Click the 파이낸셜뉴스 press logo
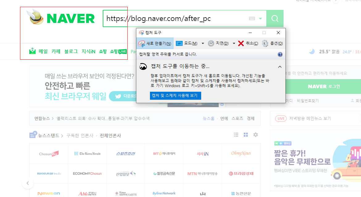361x197 pixels. pos(49,174)
